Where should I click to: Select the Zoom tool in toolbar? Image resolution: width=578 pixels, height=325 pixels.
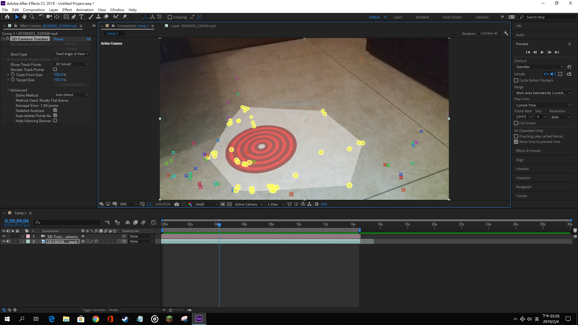pyautogui.click(x=32, y=17)
